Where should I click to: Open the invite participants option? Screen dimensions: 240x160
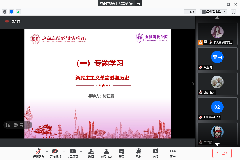[91, 152]
